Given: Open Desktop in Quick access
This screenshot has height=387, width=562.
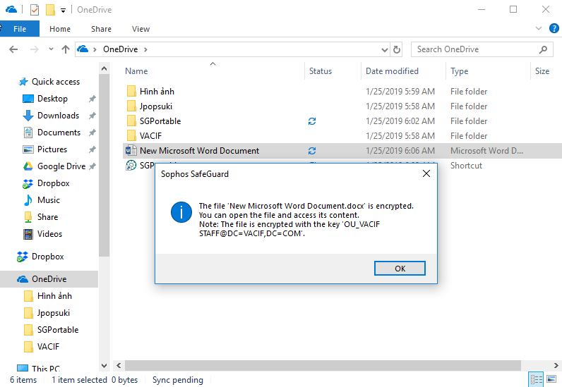Looking at the screenshot, I should pyautogui.click(x=52, y=99).
